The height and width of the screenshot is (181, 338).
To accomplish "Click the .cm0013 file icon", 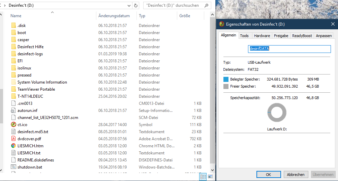I will pos(13,103).
